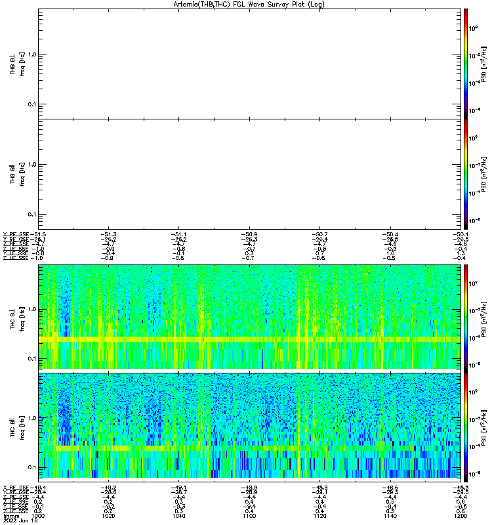Screen dimensions: 492x525
Task: Click the '1000' time tick label
Action: 38,516
